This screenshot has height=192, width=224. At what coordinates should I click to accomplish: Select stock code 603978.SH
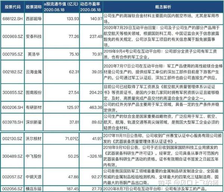pos(13,122)
